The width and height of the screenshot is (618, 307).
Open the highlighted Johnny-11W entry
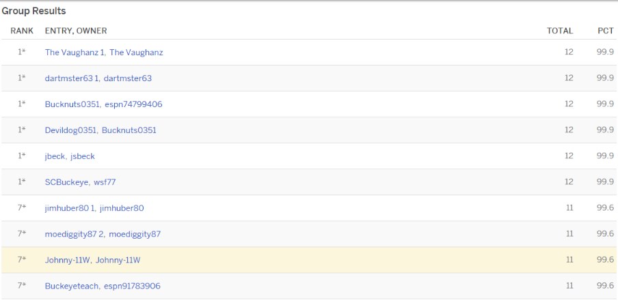pyautogui.click(x=68, y=260)
